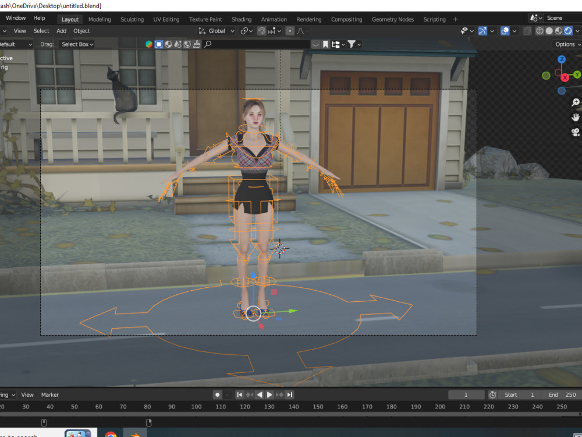Open proportional falloff curve dropdown

303,31
